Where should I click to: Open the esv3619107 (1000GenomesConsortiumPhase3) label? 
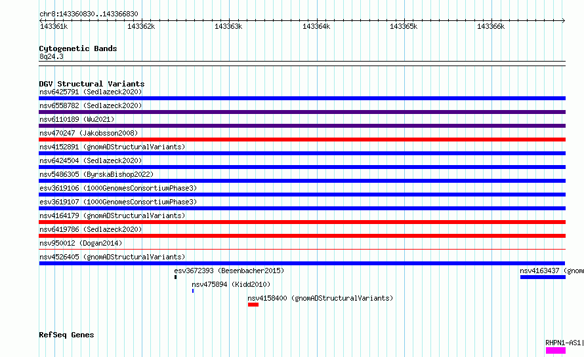tap(118, 202)
